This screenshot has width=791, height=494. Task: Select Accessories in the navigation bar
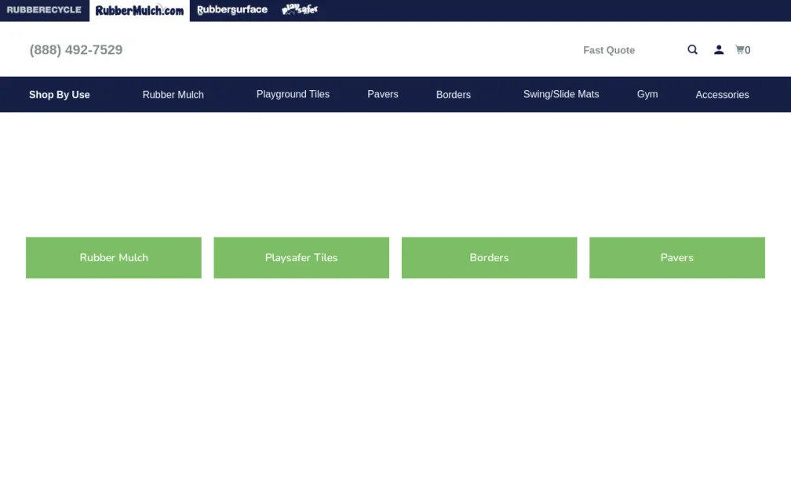(722, 94)
